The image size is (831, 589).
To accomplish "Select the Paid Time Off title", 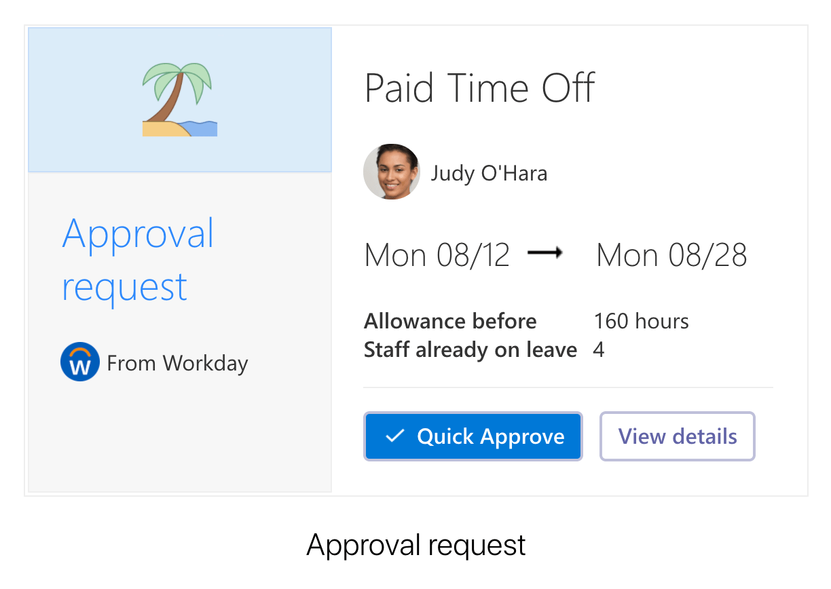I will click(x=479, y=88).
